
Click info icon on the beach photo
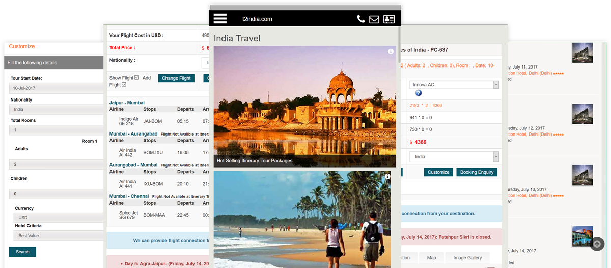(x=387, y=177)
